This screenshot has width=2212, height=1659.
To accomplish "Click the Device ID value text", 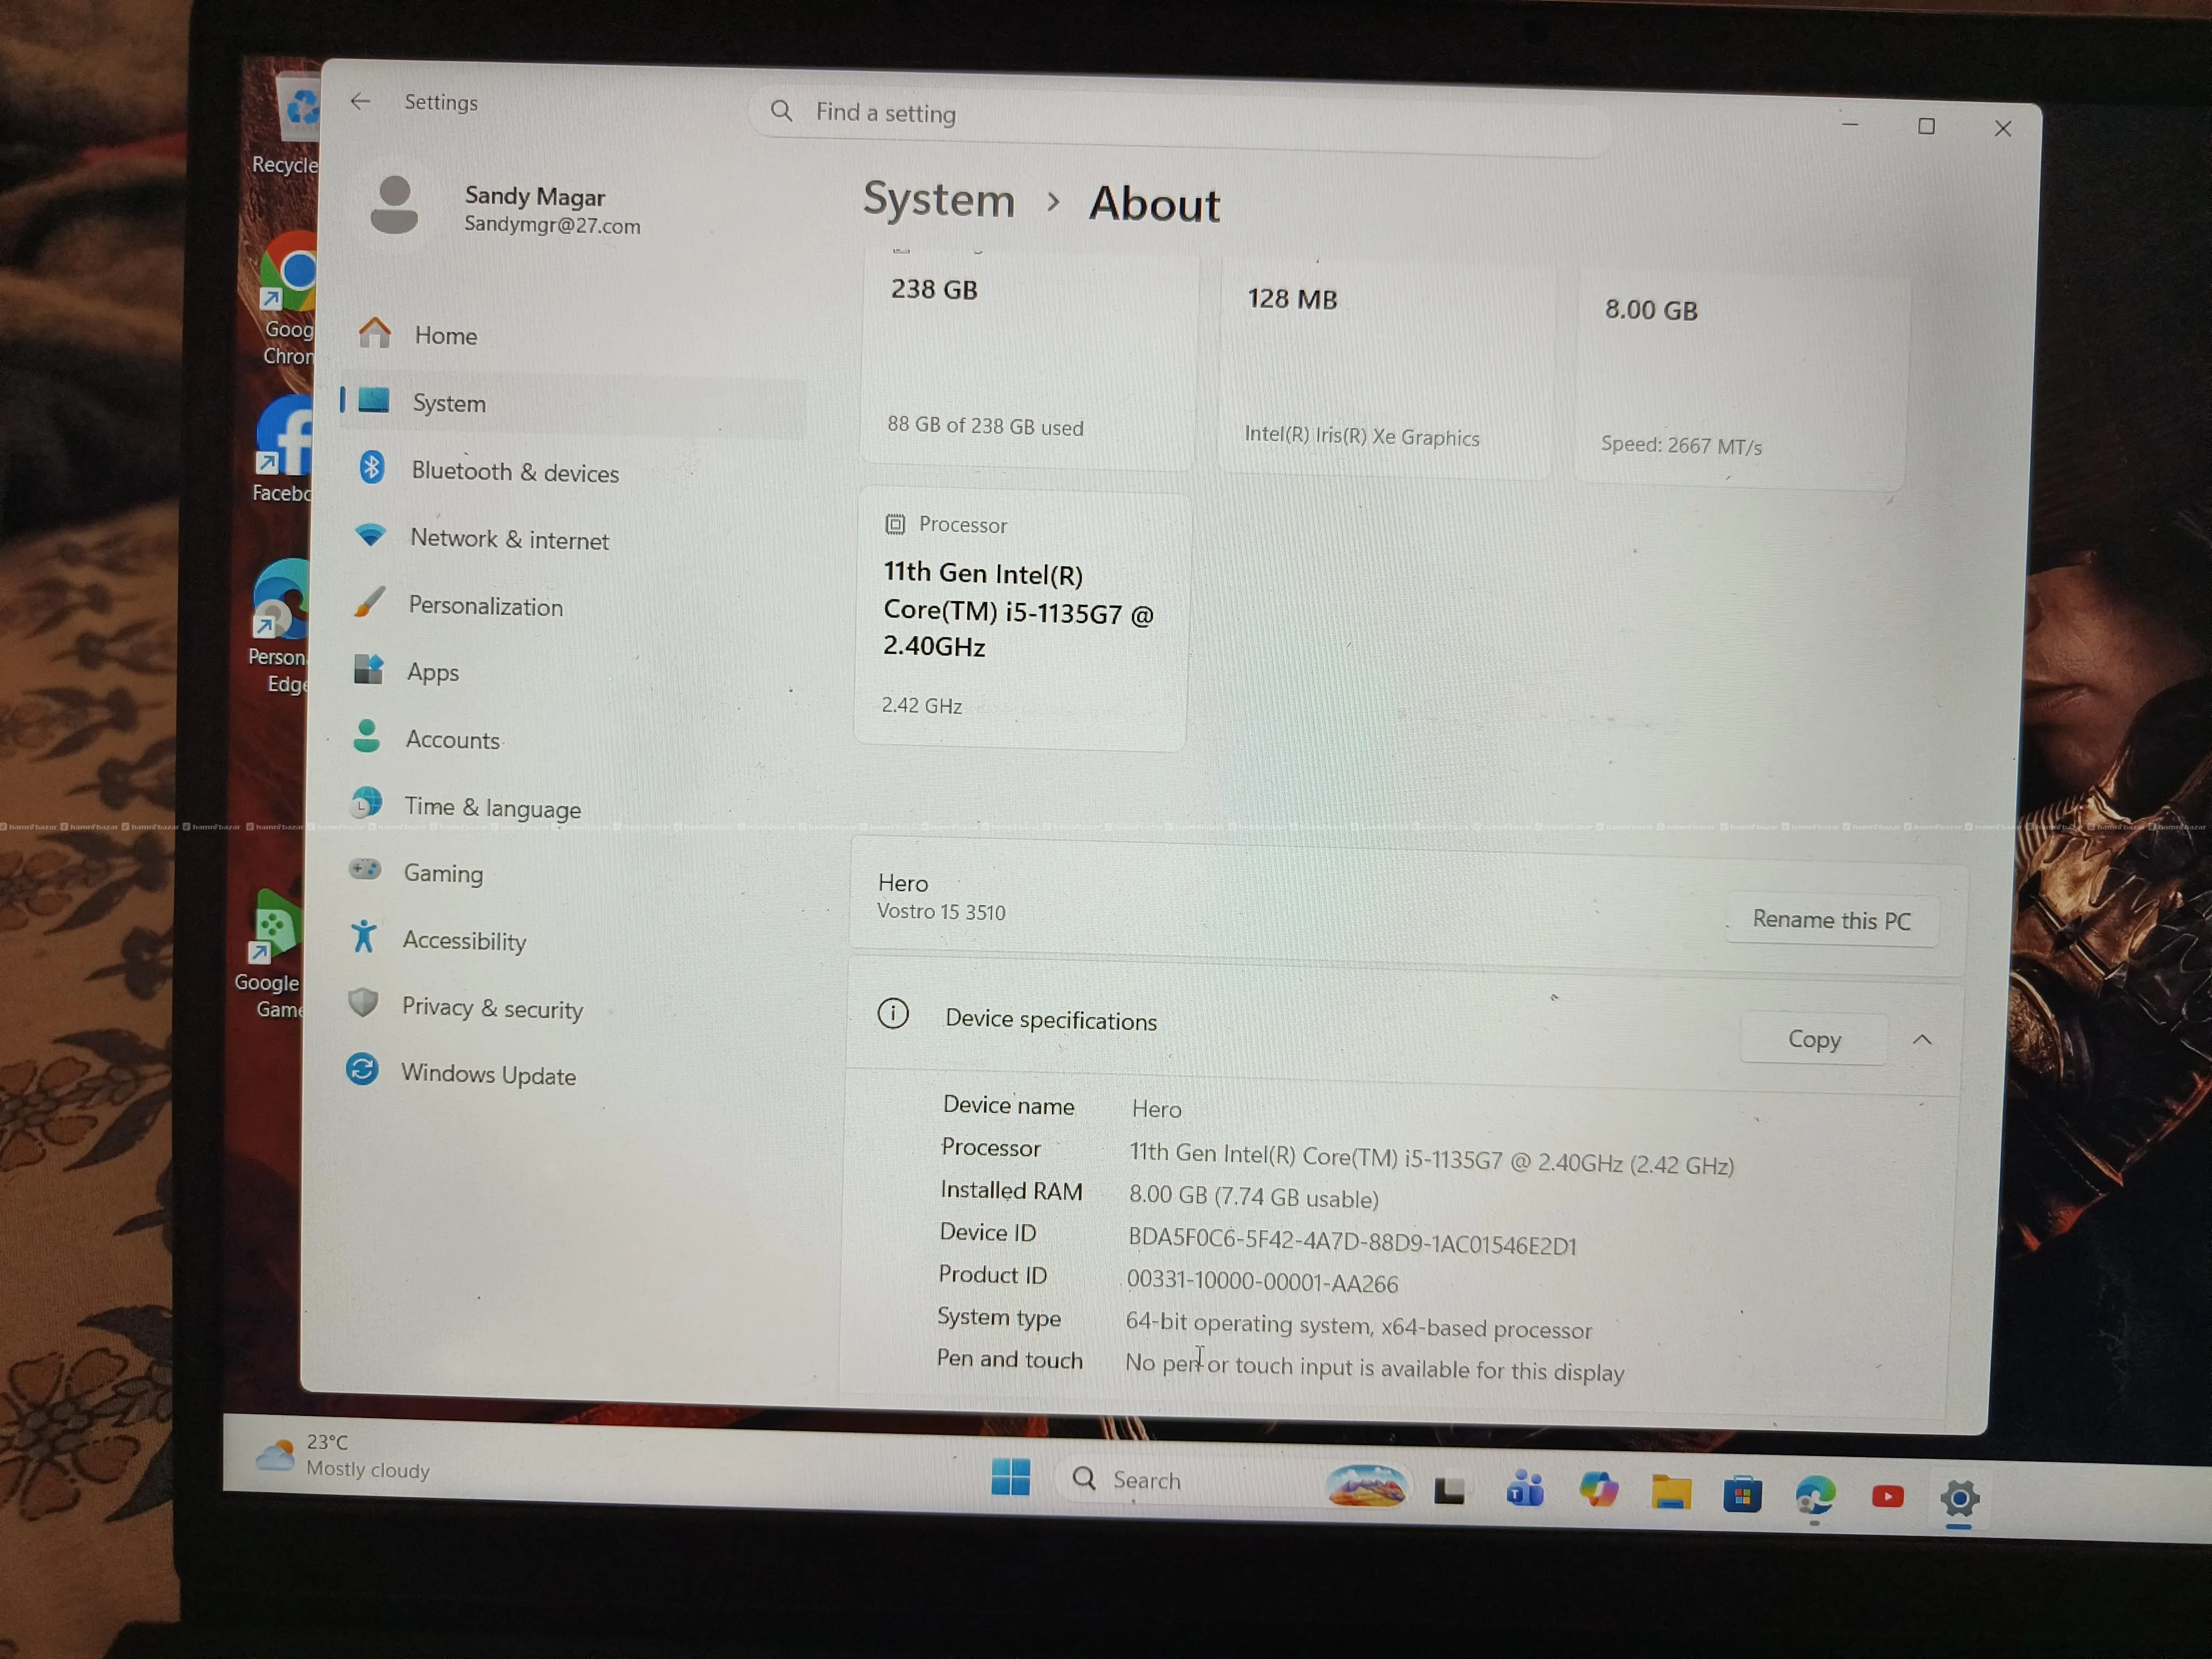I will point(1352,1241).
